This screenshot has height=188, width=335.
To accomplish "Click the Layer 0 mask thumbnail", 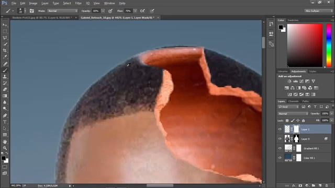I will click(296, 139).
